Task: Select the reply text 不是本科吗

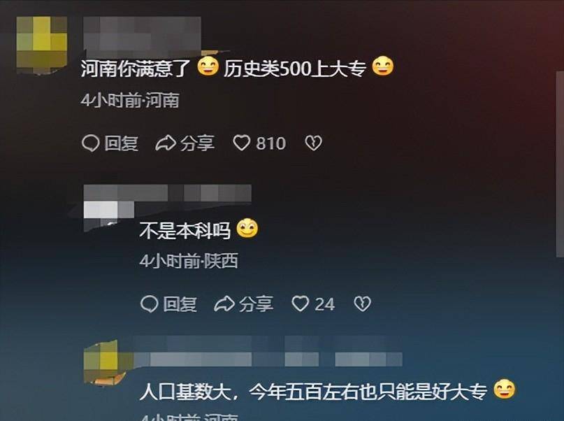Action: click(185, 230)
